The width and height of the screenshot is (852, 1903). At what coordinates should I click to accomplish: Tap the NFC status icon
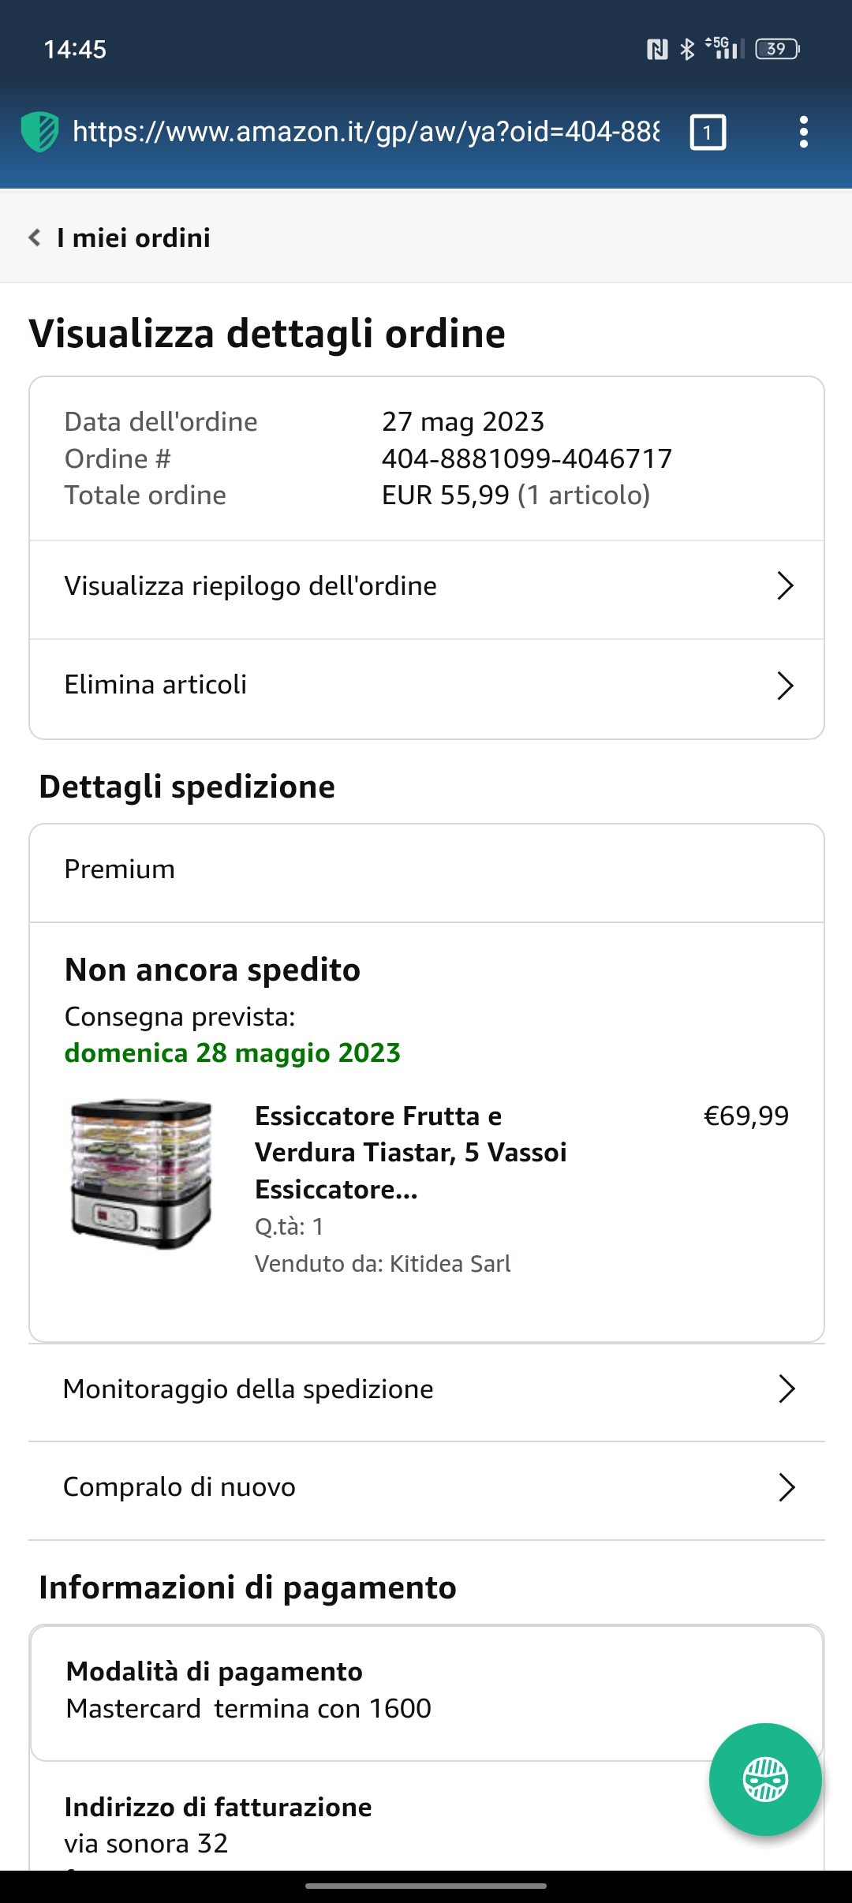(657, 49)
